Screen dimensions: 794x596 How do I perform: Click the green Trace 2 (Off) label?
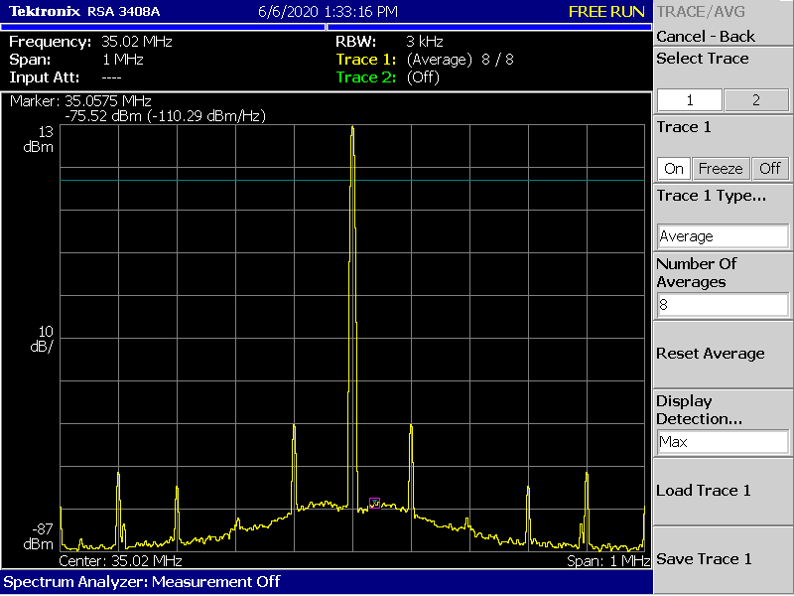click(x=387, y=77)
